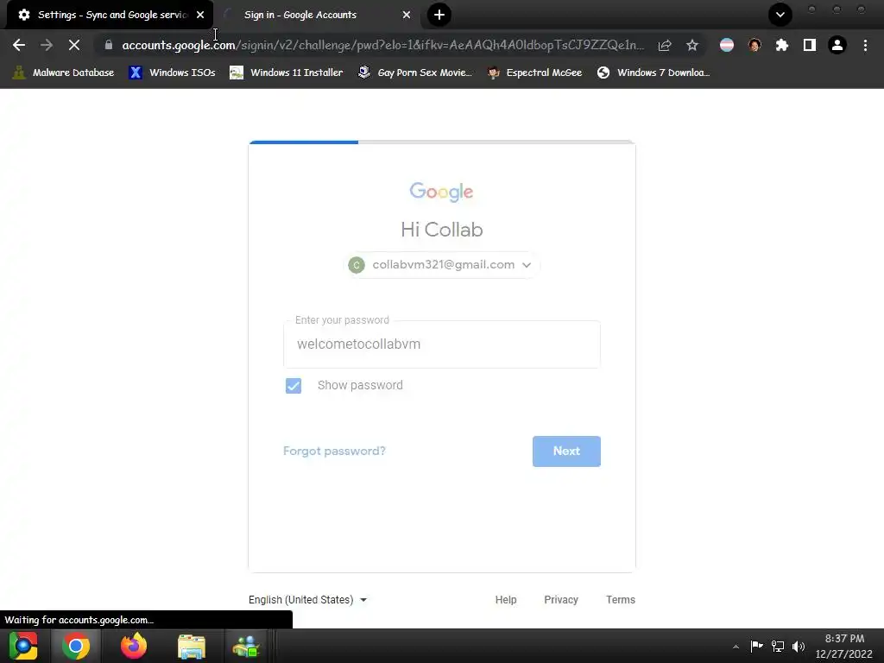Open Espectral McGee bookmark
The image size is (884, 663).
click(x=534, y=73)
